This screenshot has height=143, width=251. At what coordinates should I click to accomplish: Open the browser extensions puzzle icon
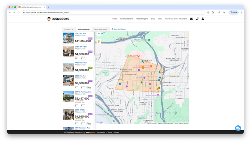[x=213, y=12]
